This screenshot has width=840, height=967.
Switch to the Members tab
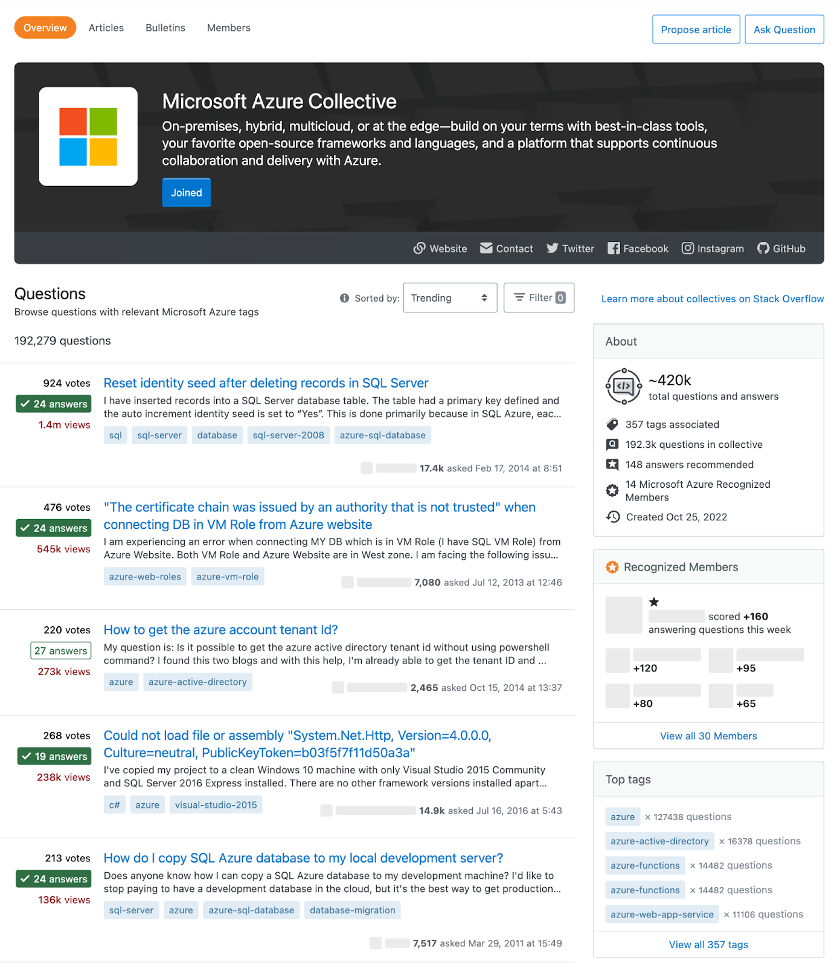click(229, 28)
